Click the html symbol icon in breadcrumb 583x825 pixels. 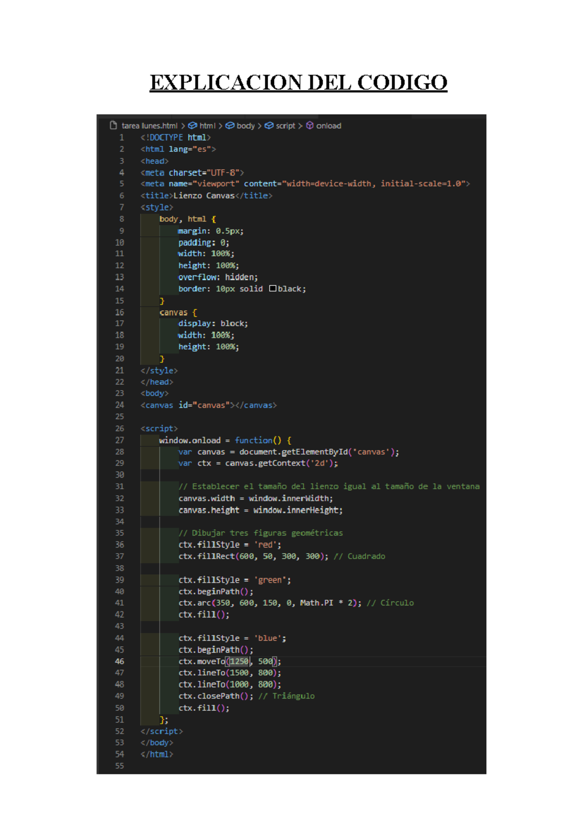(x=192, y=126)
